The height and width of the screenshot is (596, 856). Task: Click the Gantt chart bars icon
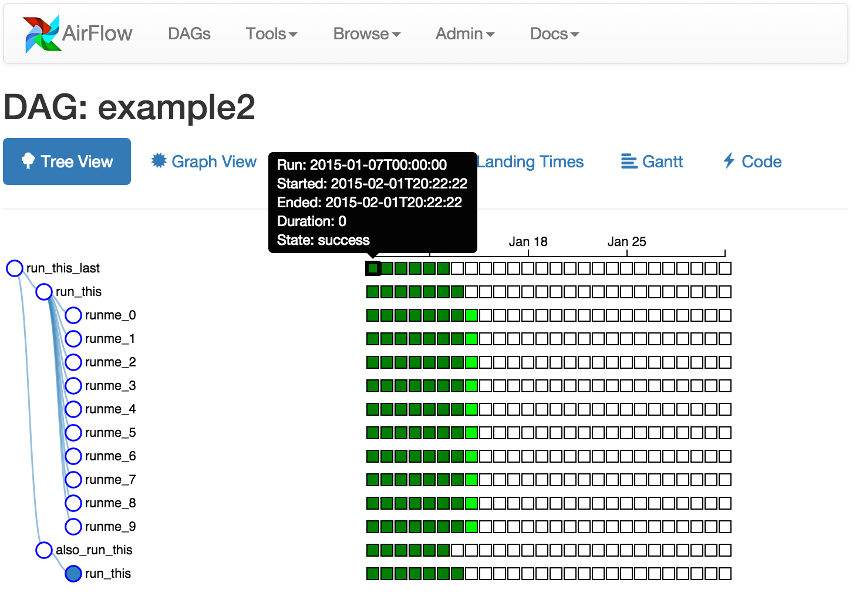tap(628, 161)
